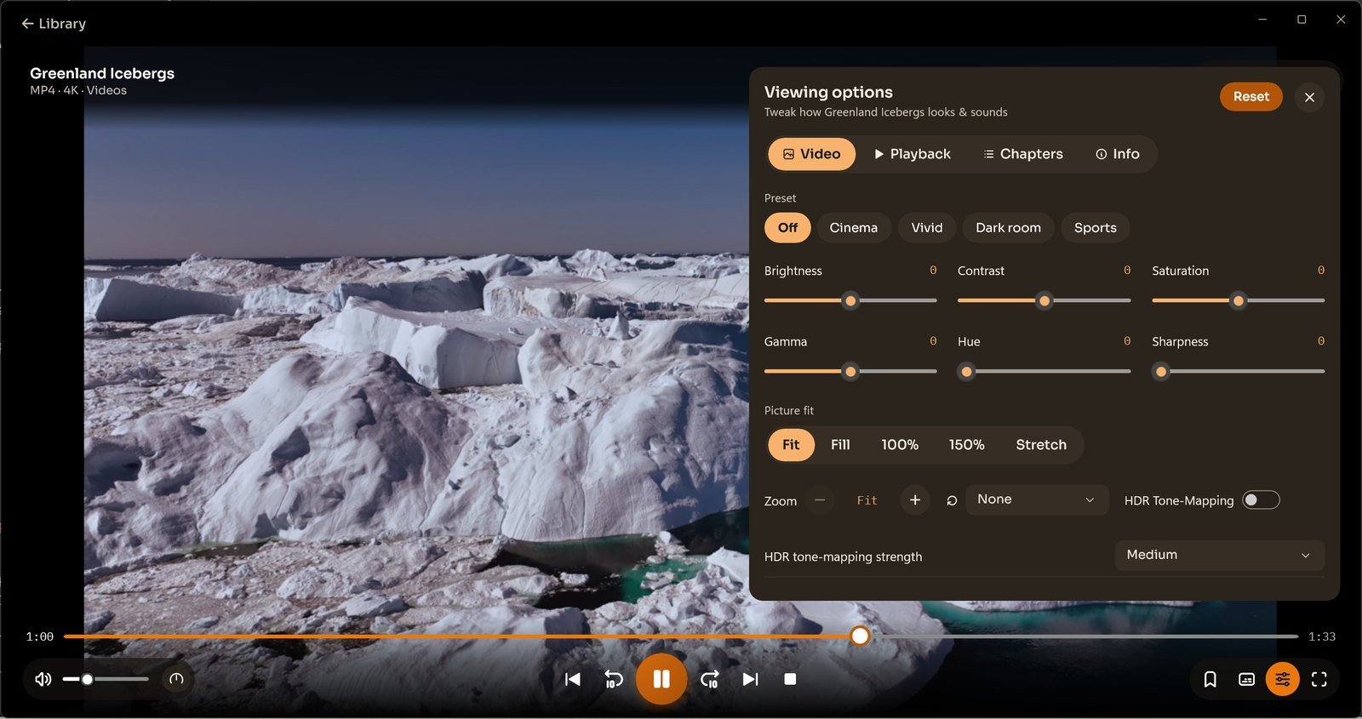This screenshot has height=719, width=1362.
Task: Close the Viewing options panel
Action: click(x=1309, y=97)
